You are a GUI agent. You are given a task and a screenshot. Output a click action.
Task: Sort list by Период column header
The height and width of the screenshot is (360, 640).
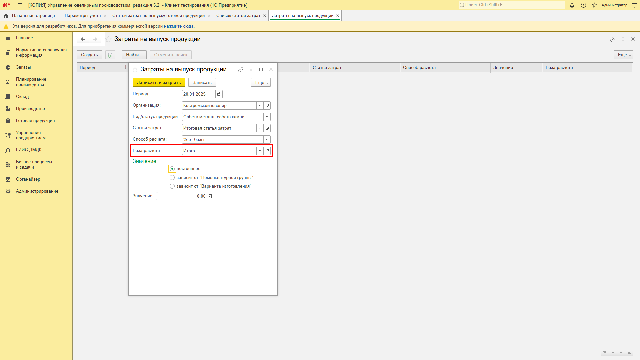click(x=103, y=68)
